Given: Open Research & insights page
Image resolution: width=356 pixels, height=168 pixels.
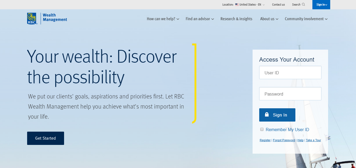Looking at the screenshot, I should (x=236, y=19).
